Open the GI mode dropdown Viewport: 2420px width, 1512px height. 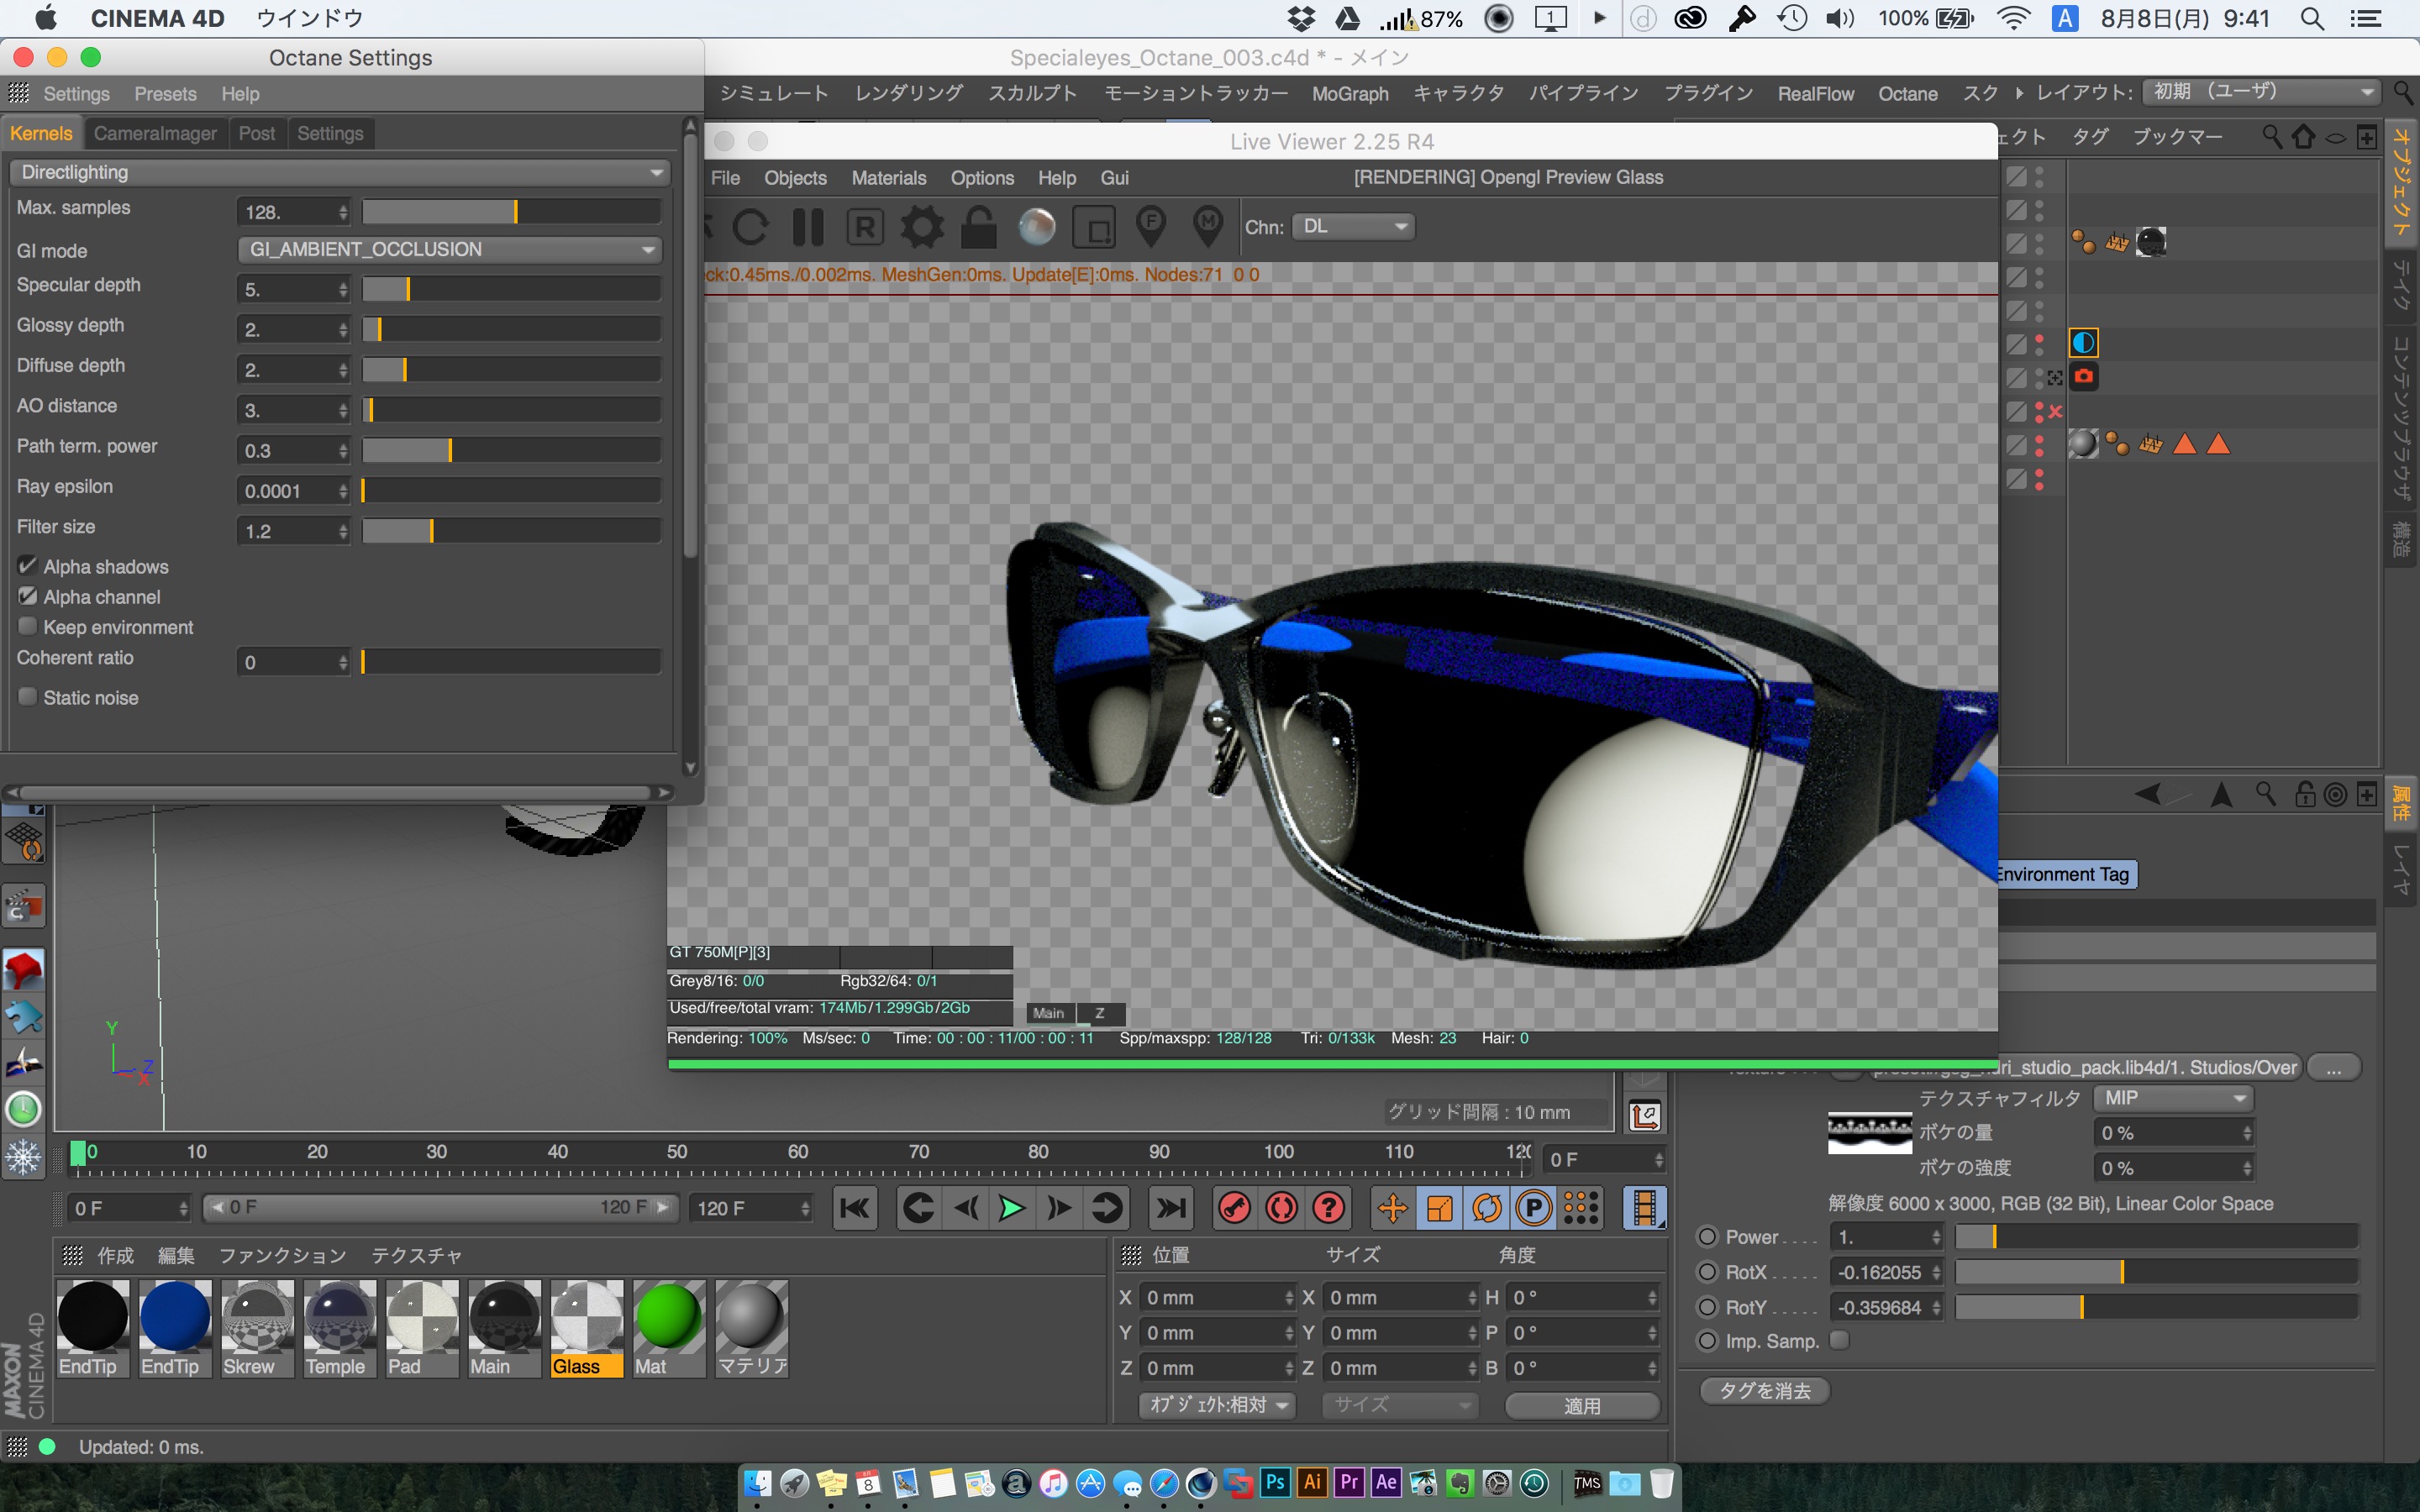click(450, 249)
